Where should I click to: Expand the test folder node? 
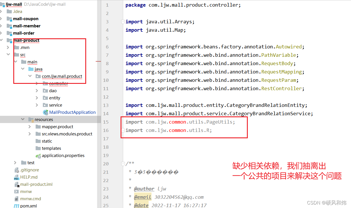coord(16,163)
